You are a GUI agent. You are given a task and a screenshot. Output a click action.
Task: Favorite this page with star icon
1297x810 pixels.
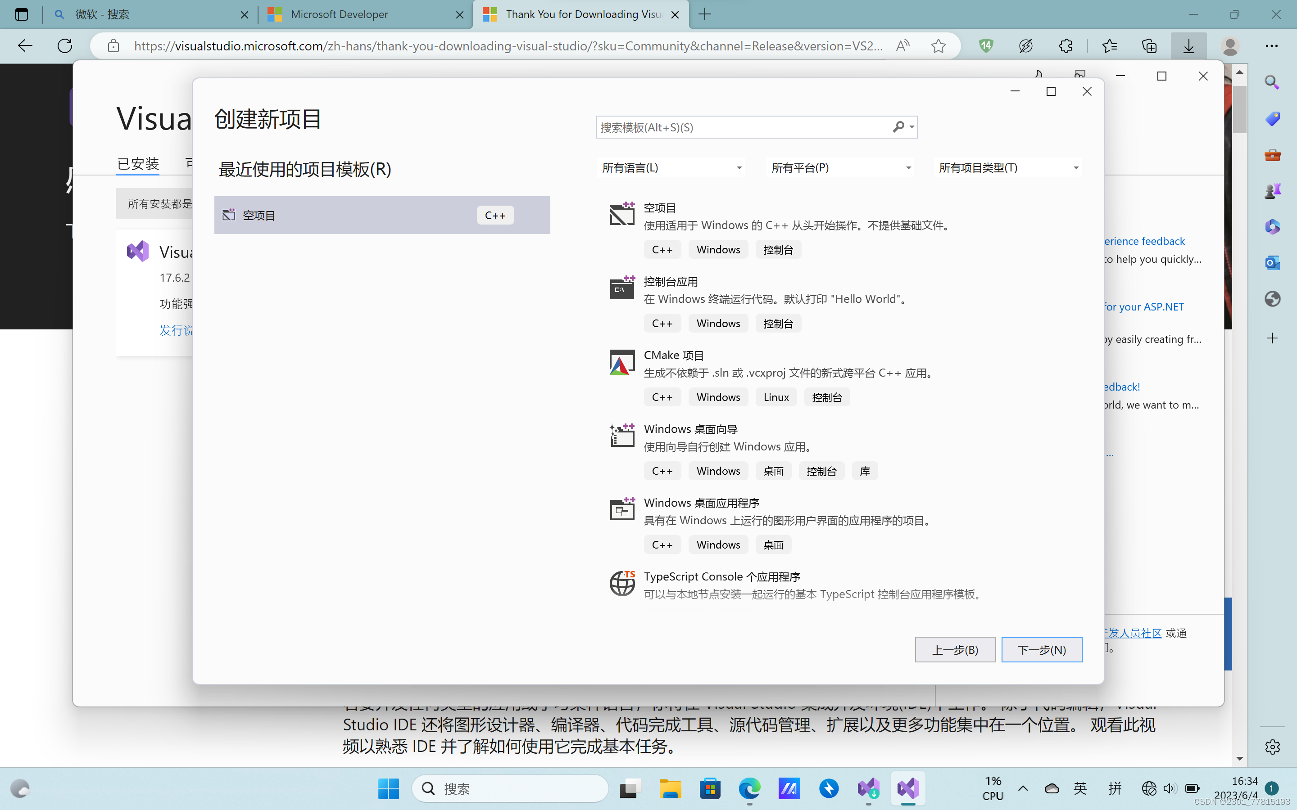click(938, 46)
